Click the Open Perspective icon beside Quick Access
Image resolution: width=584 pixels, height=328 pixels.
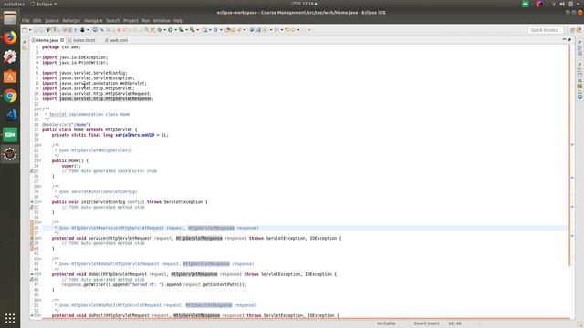point(572,30)
